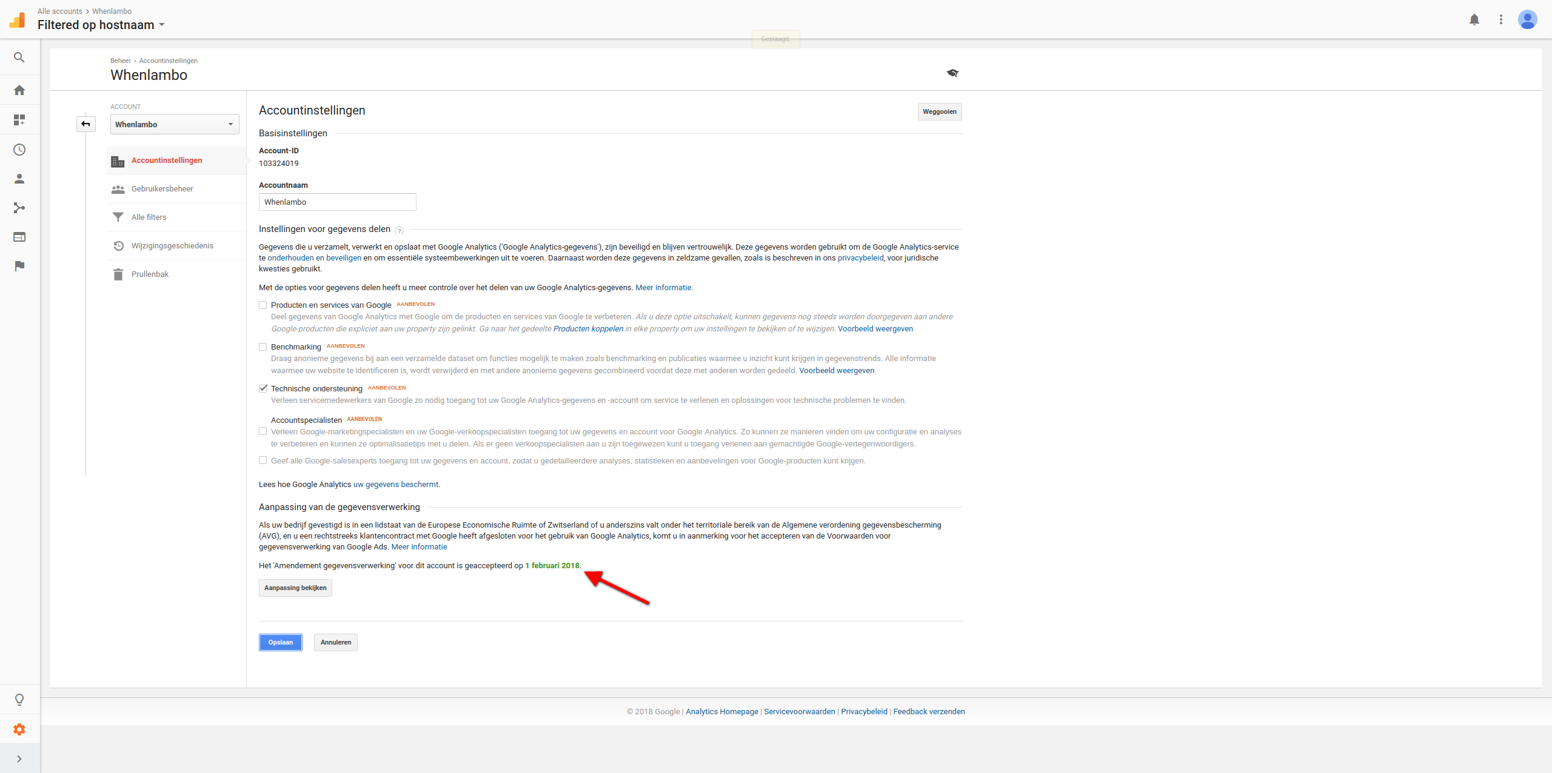Open the onderhouden en beveiligen link
This screenshot has height=773, width=1552.
pos(315,258)
